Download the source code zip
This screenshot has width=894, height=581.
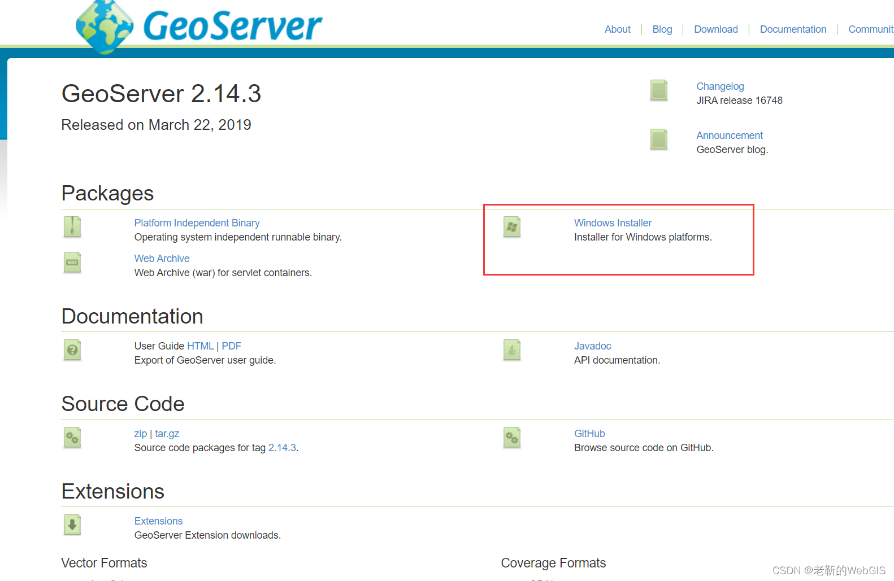141,434
